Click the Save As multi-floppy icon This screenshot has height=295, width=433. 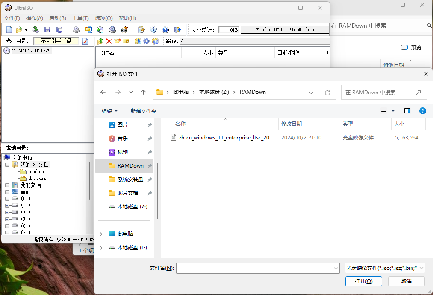[x=59, y=30]
